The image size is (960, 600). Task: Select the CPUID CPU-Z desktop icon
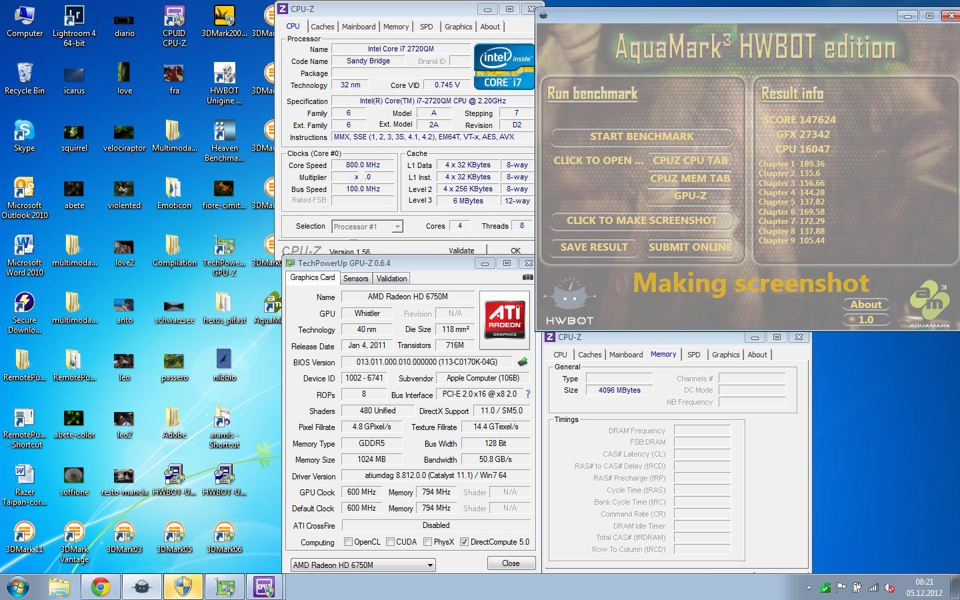[174, 26]
